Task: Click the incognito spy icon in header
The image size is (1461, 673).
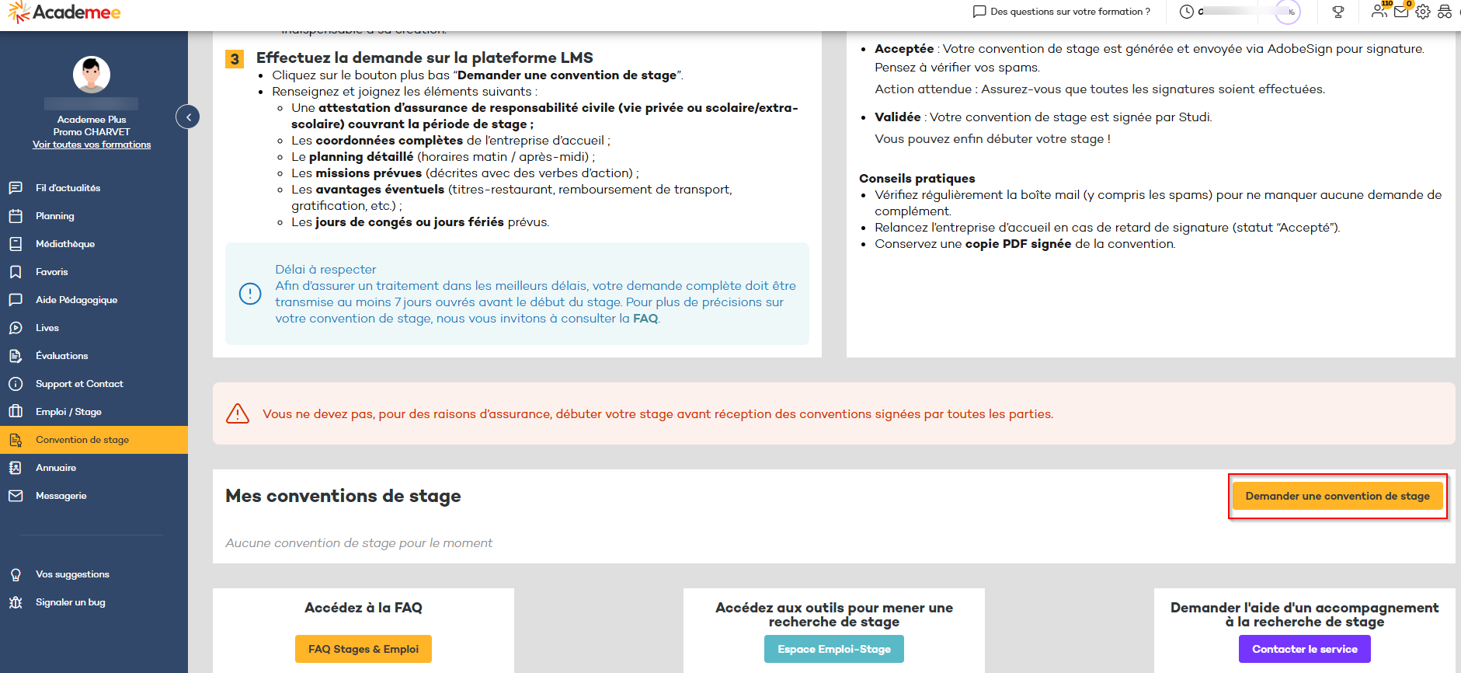Action: click(1445, 12)
